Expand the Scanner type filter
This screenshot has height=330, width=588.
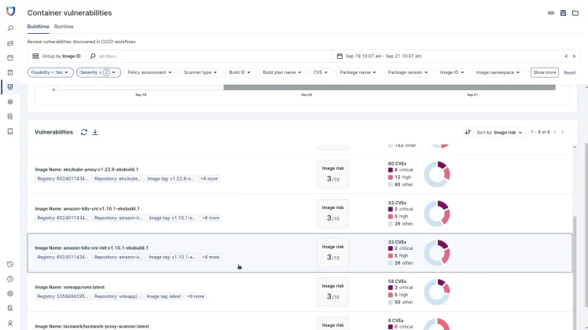(200, 72)
